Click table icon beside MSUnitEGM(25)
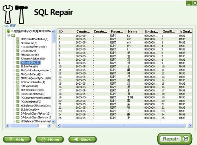197x145 pixels. click(18, 63)
